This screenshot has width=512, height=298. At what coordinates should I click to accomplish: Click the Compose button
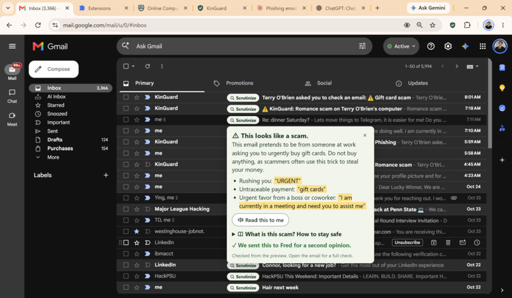53,69
